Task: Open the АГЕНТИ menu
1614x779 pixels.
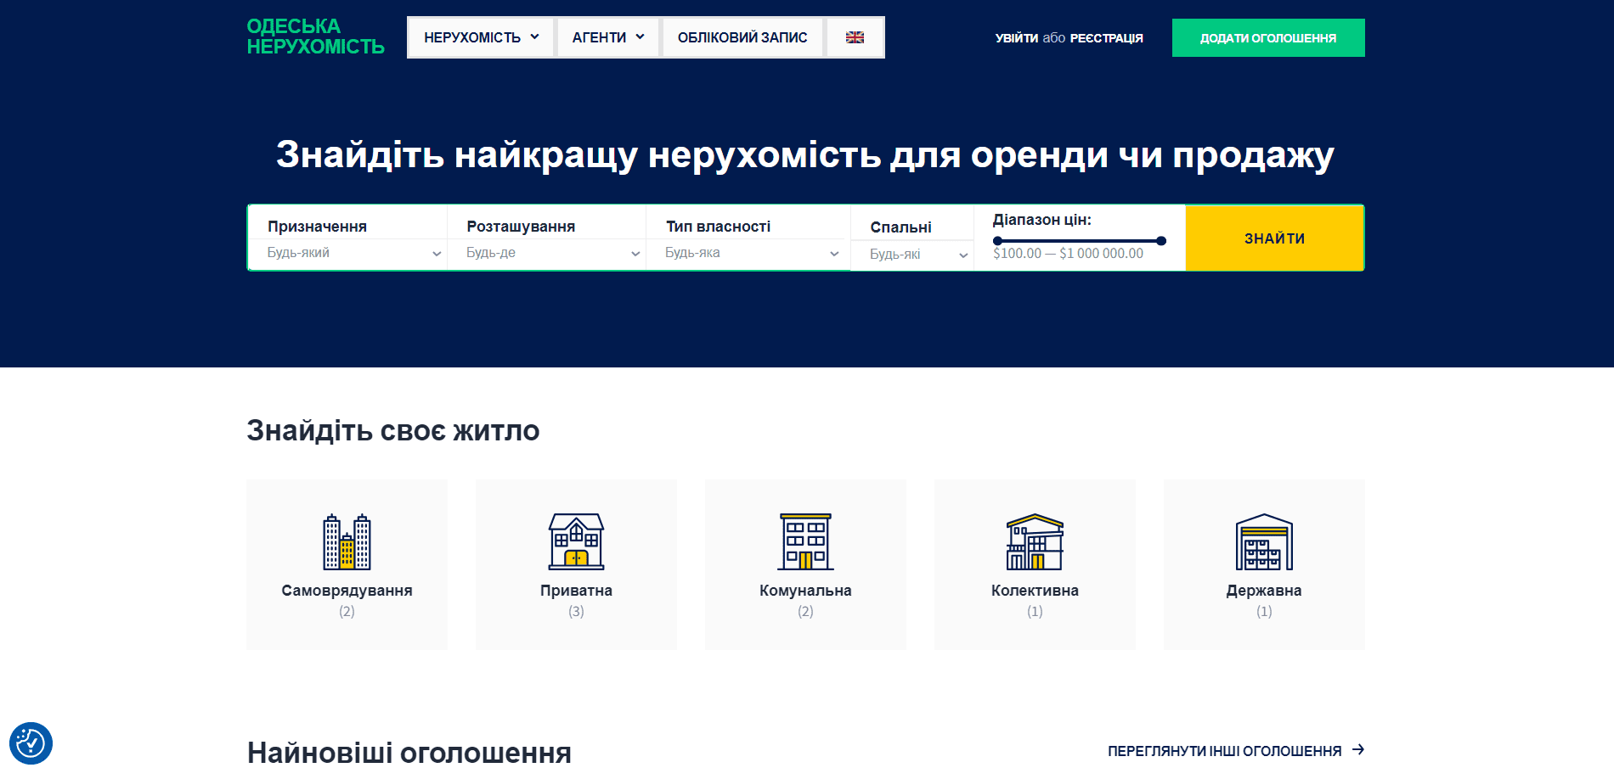Action: tap(607, 36)
